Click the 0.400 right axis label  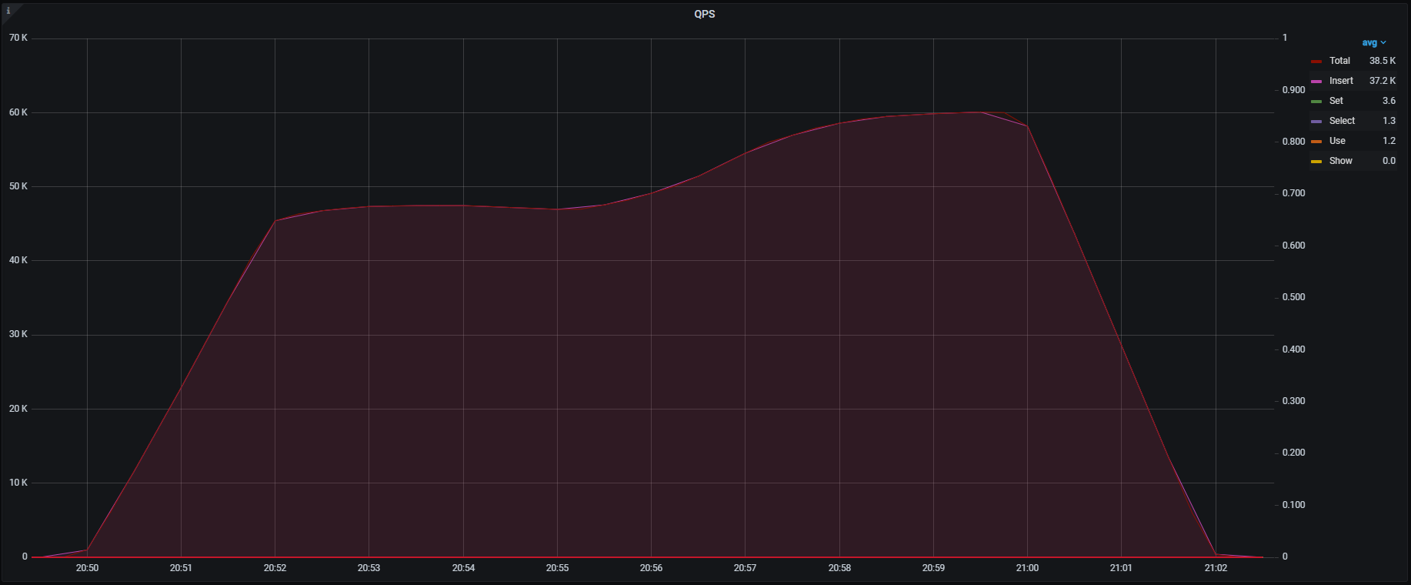(1293, 349)
